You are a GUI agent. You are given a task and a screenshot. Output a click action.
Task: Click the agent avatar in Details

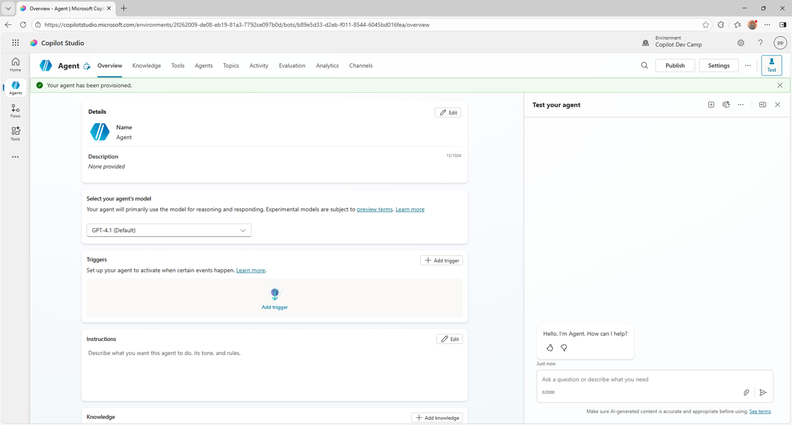tap(99, 132)
